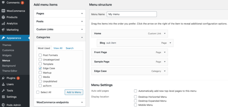The image size is (228, 107).
Task: Click the Plugins update badge showing 3
Action: (x=18, y=78)
